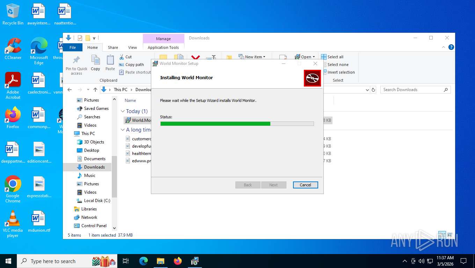The width and height of the screenshot is (475, 268).
Task: Click the VLC media player desktop icon
Action: (13, 224)
